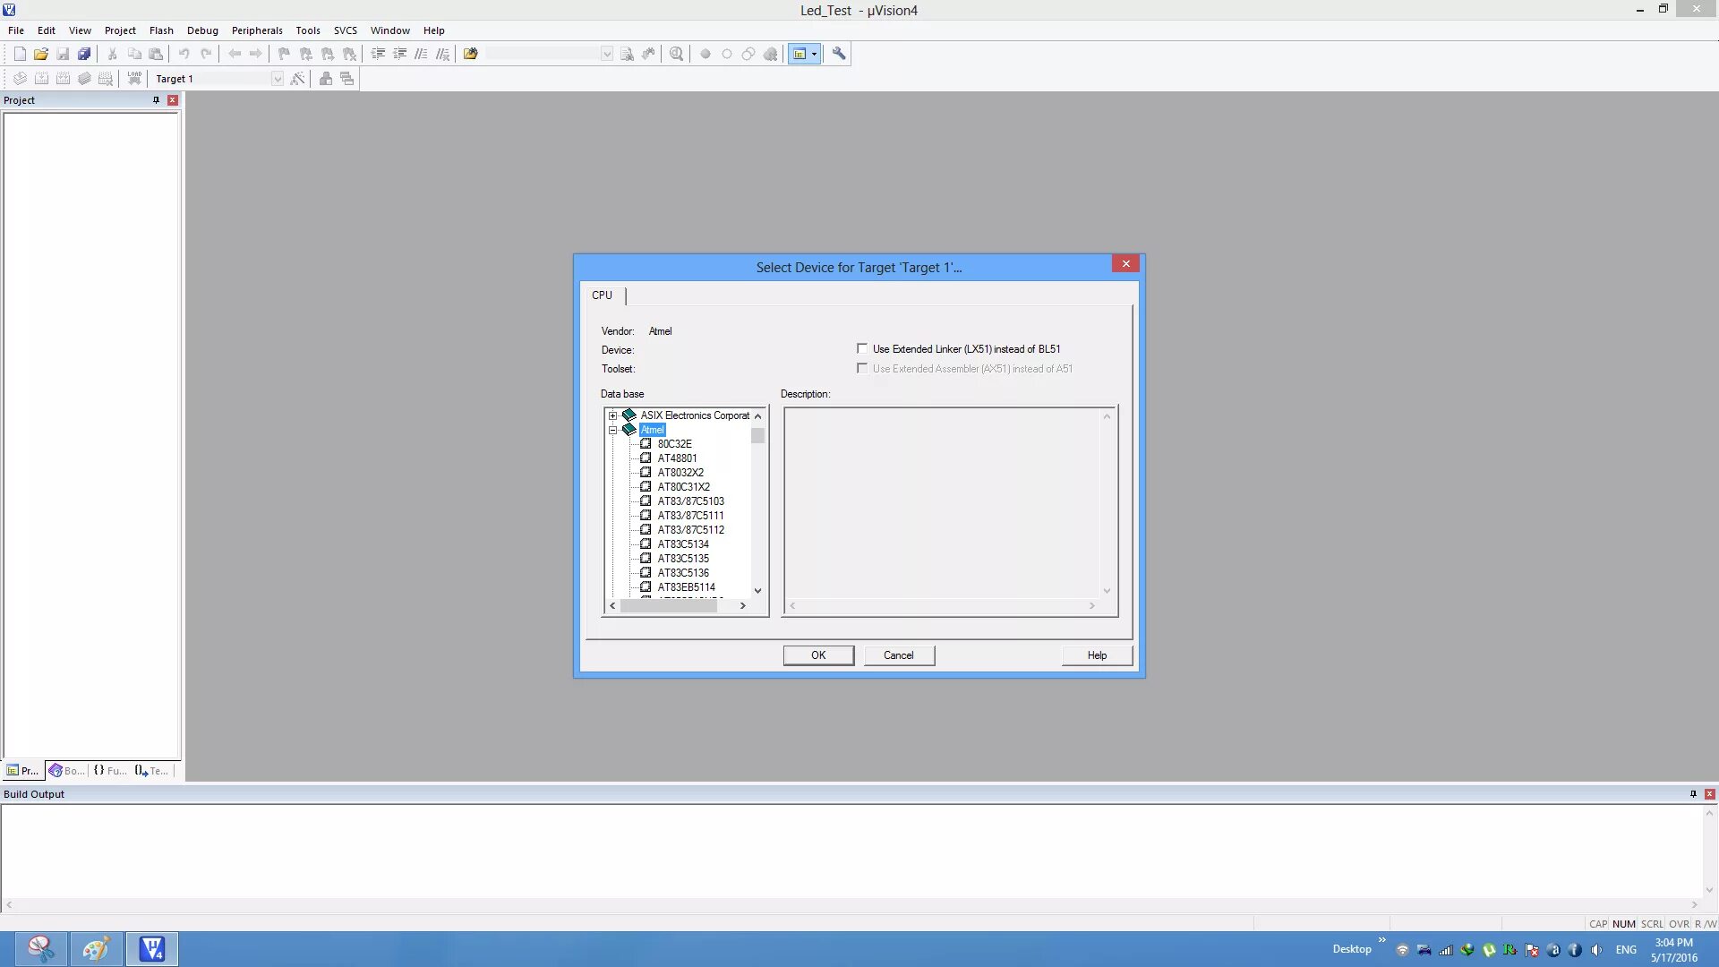Click the New file toolbar icon
This screenshot has height=967, width=1719.
(20, 54)
